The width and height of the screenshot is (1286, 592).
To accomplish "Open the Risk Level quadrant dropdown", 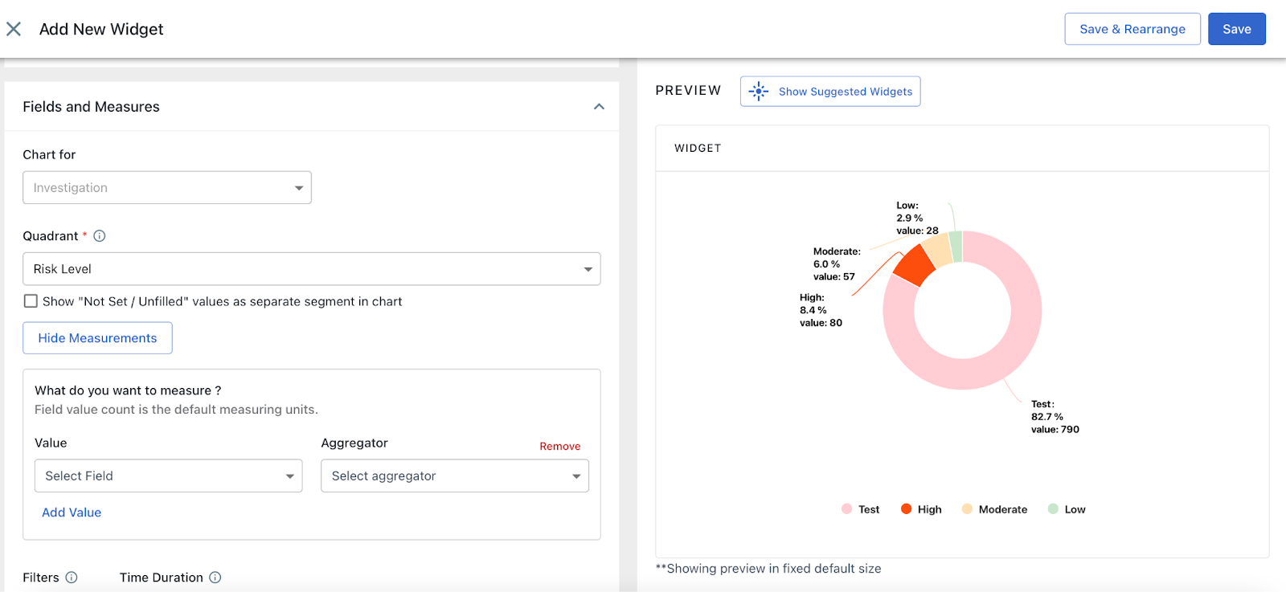I will point(311,269).
